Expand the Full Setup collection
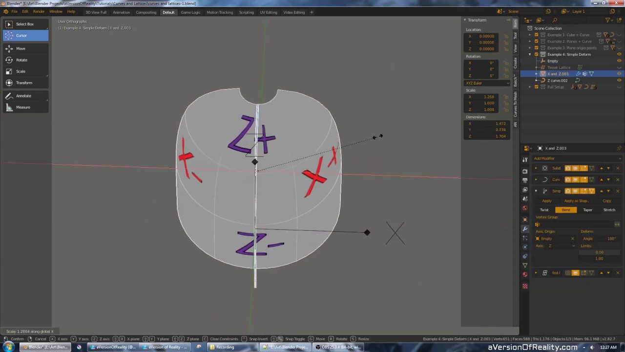This screenshot has height=352, width=625. tap(530, 87)
